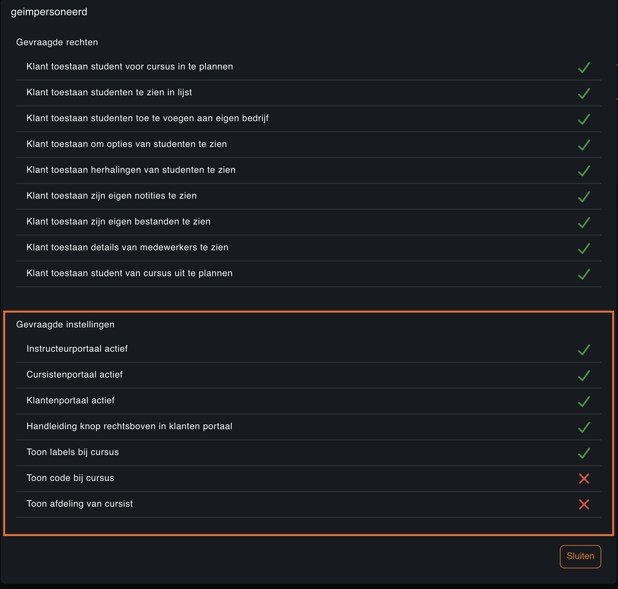The width and height of the screenshot is (618, 589).
Task: Click checkmark for 'eigen bestanden te zien'
Action: tap(584, 222)
